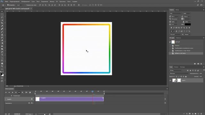Toggle Show Transform Controls checkbox
This screenshot has width=205, height=115.
pyautogui.click(x=25, y=5)
